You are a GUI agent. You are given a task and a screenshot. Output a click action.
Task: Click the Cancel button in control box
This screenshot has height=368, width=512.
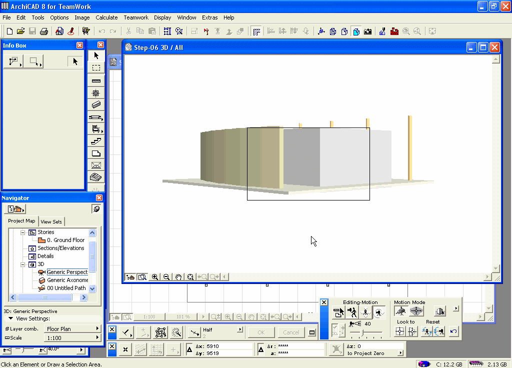point(291,332)
